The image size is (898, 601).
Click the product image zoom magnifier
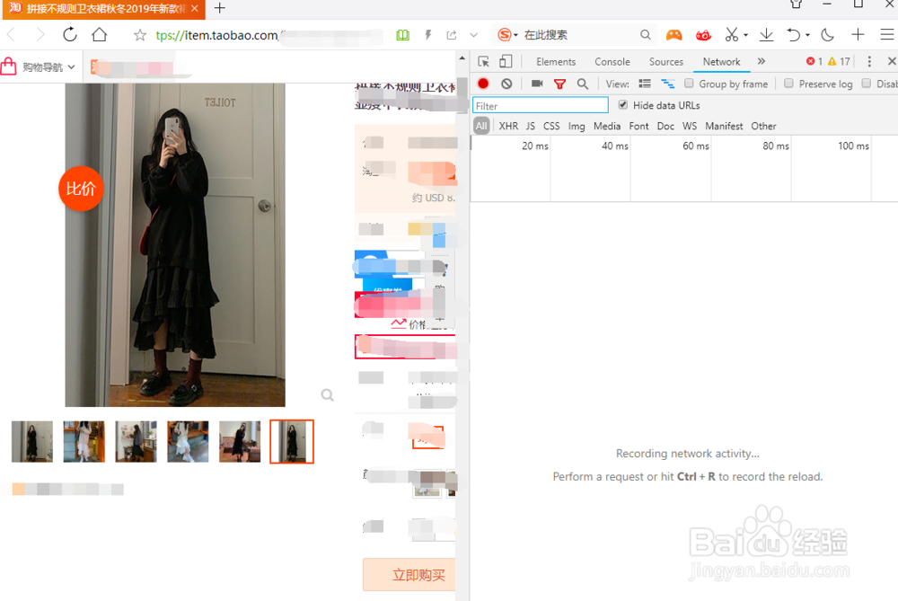point(327,394)
